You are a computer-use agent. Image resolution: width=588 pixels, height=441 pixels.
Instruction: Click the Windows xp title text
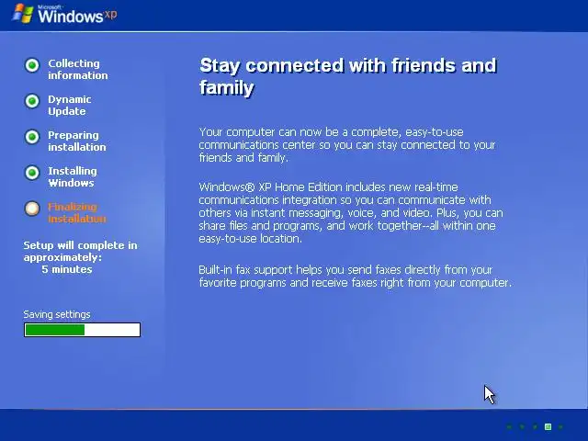(77, 16)
